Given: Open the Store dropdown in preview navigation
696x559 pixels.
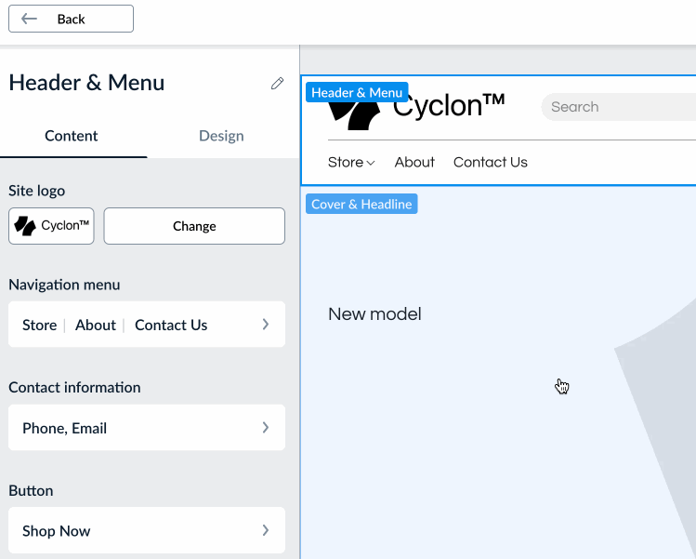Looking at the screenshot, I should (351, 162).
